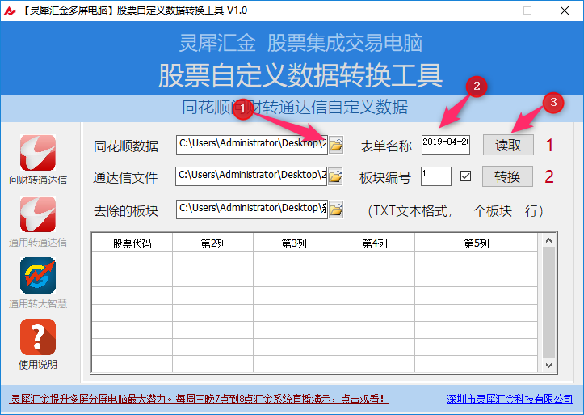
Task: Open the 问财转通达信 sidebar icon
Action: pyautogui.click(x=38, y=153)
